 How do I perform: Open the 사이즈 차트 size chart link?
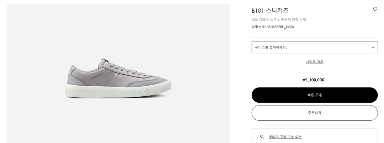[x=314, y=62]
